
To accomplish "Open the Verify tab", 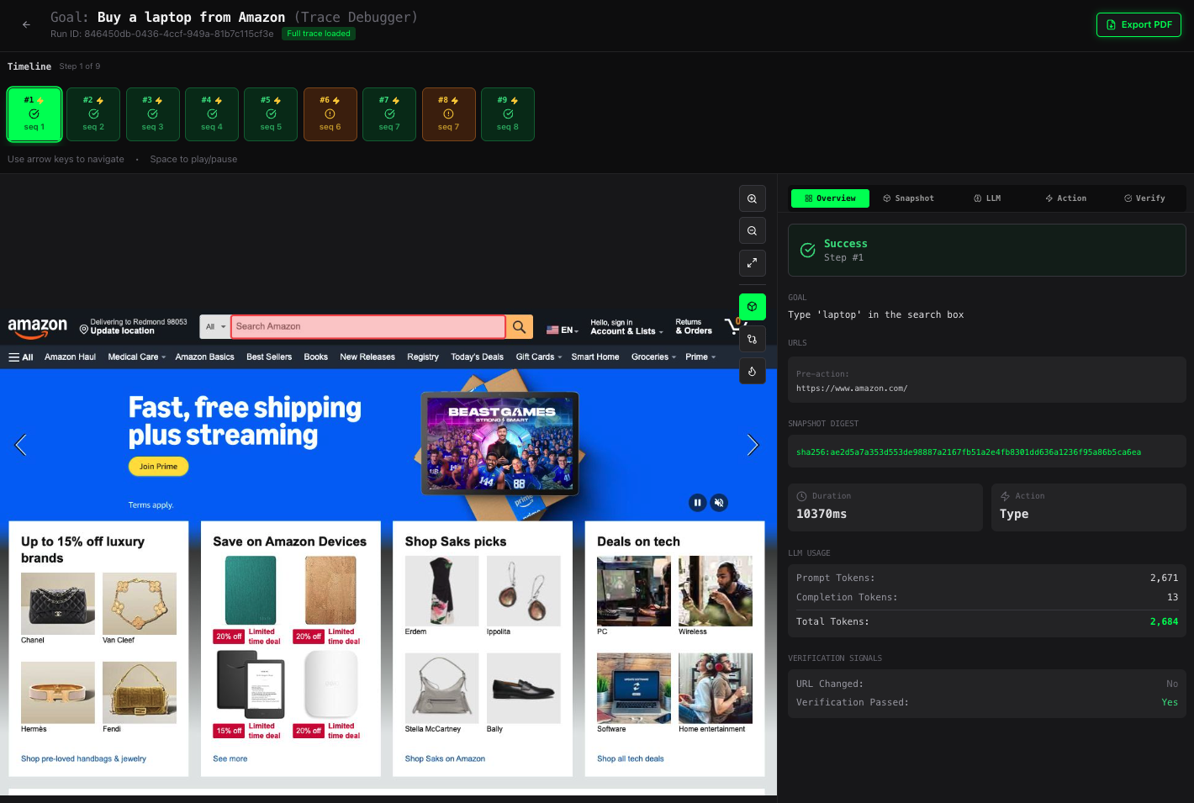I will tap(1144, 198).
